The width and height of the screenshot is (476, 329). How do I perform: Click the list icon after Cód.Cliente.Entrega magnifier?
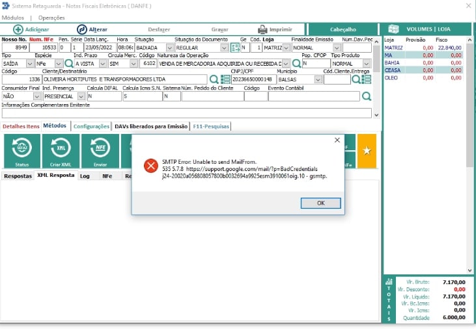pyautogui.click(x=367, y=79)
